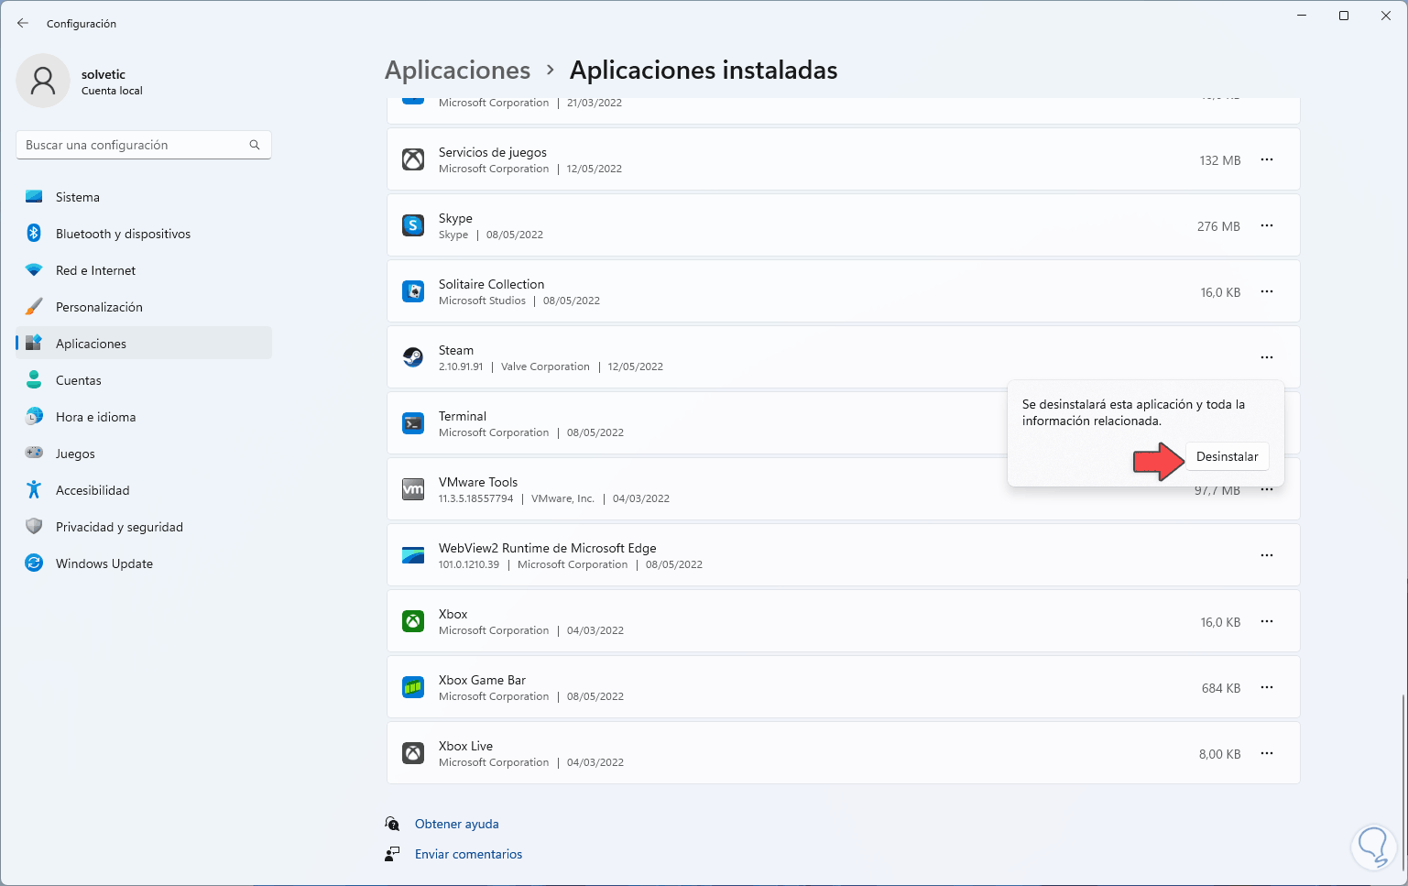Click the search magnifier icon

point(255,145)
